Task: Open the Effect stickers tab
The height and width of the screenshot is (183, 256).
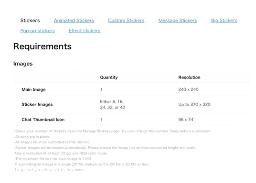Action: point(84,31)
